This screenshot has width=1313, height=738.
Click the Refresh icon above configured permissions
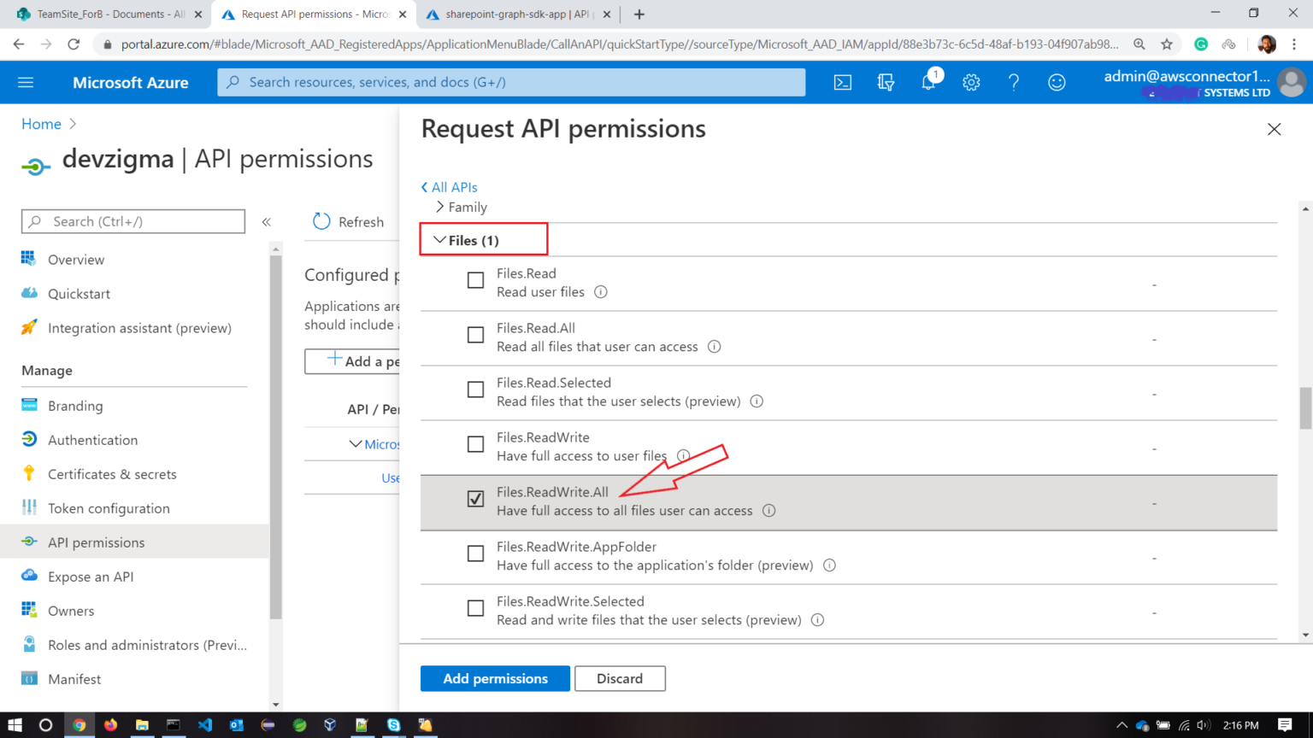[321, 221]
